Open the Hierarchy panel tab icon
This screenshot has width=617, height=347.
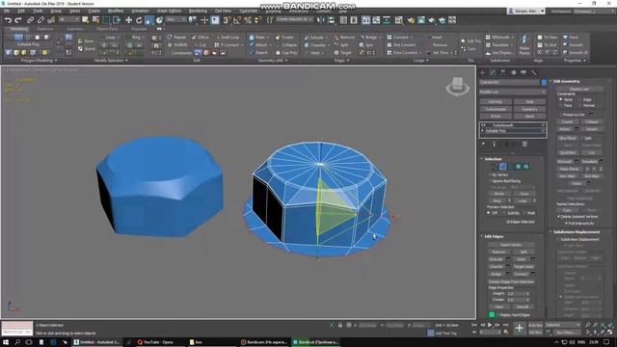click(503, 72)
